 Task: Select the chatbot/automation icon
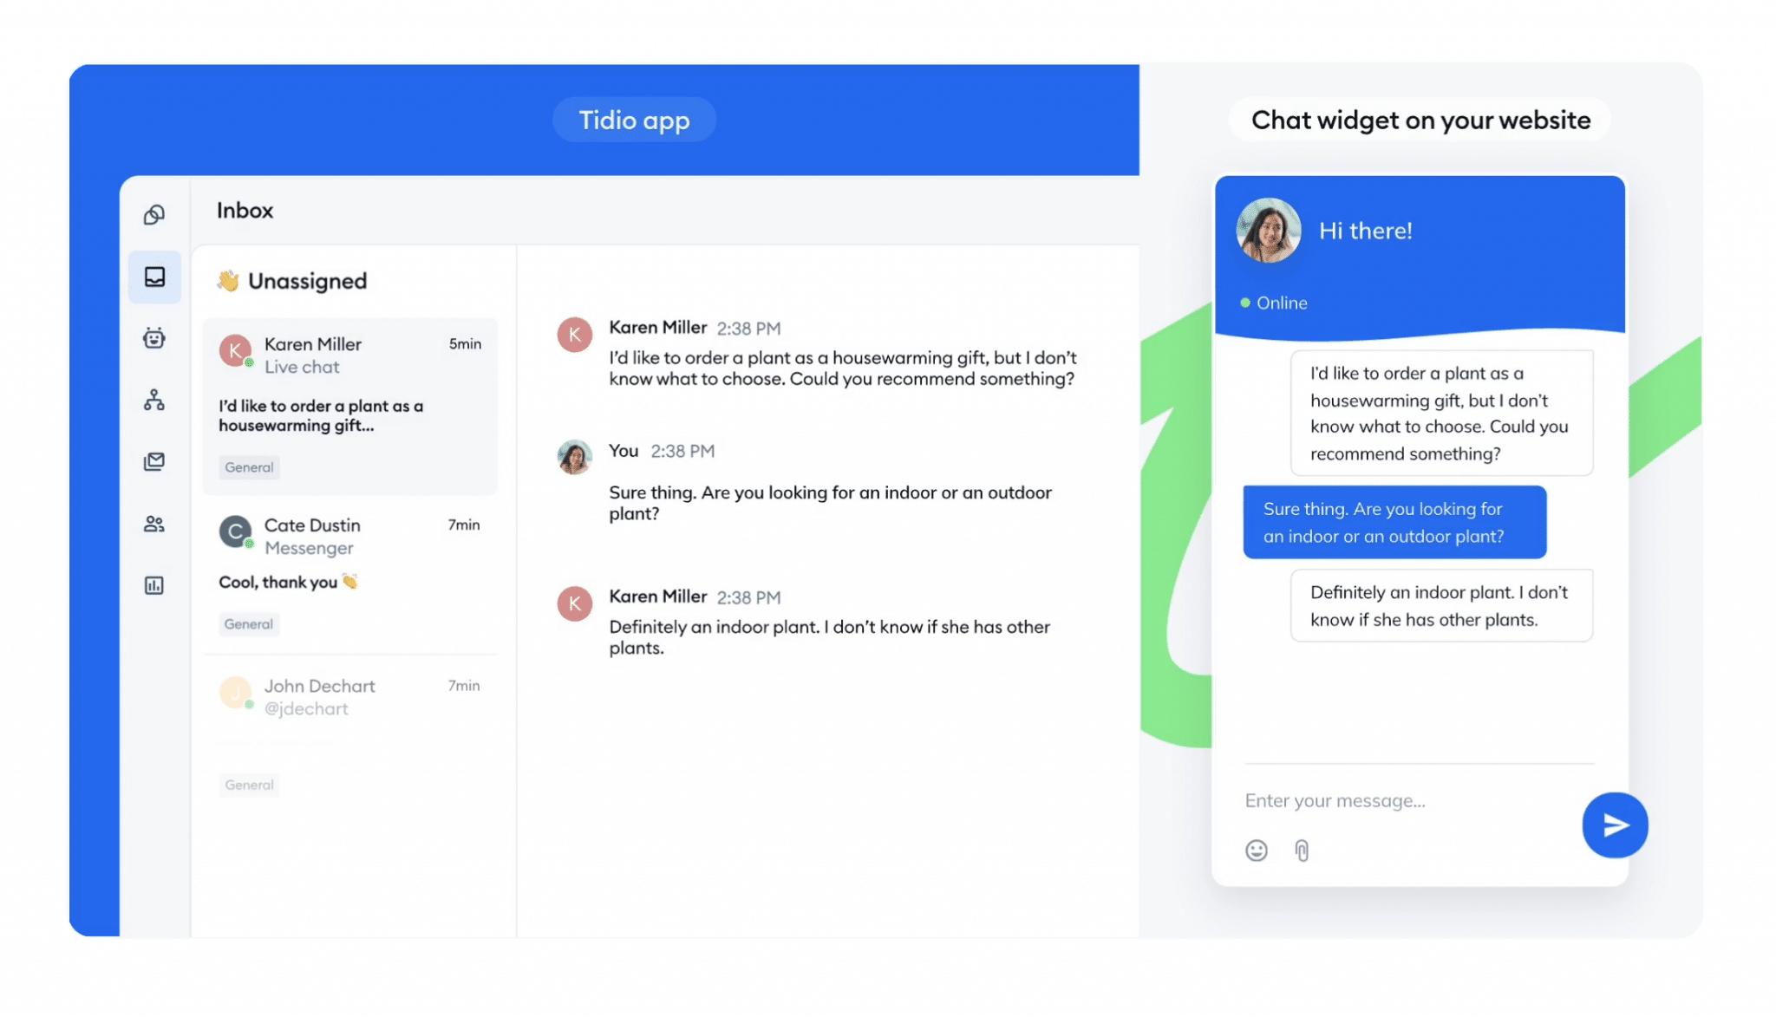(x=153, y=338)
